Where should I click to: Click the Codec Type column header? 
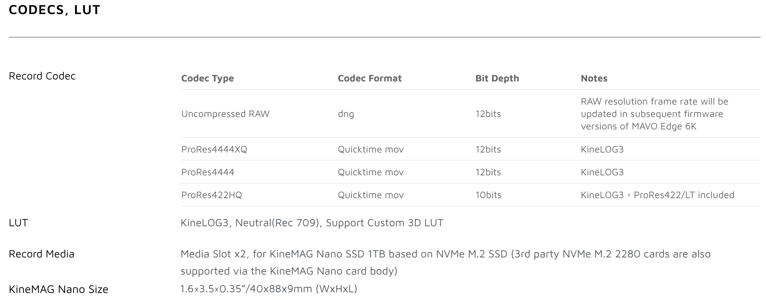coord(207,78)
